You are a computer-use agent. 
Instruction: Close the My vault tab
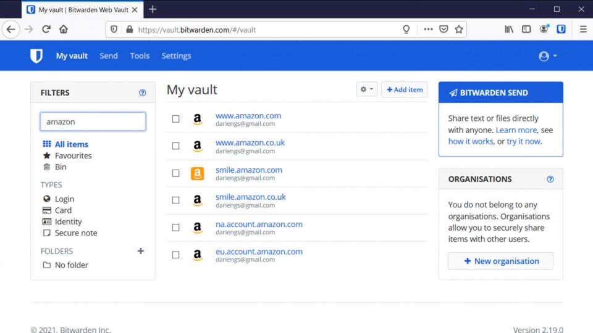pos(135,10)
